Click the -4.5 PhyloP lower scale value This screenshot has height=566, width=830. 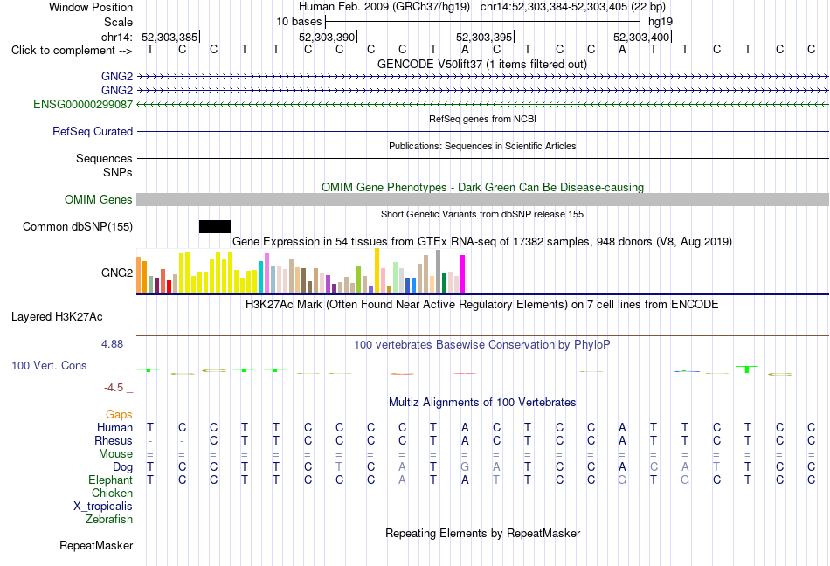pos(114,388)
